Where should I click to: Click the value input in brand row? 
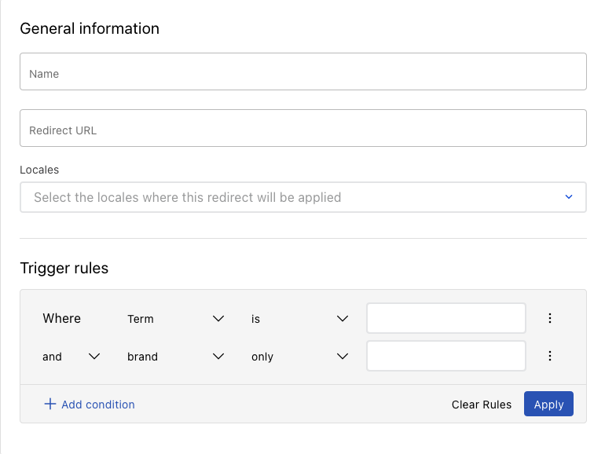click(445, 356)
